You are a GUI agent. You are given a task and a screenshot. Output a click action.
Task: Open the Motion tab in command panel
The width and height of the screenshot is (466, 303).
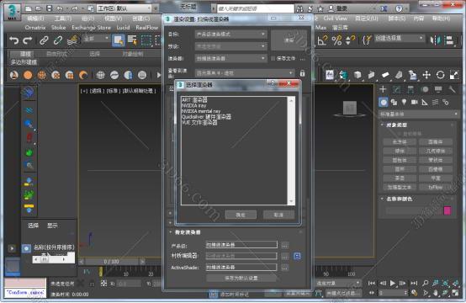pos(425,89)
